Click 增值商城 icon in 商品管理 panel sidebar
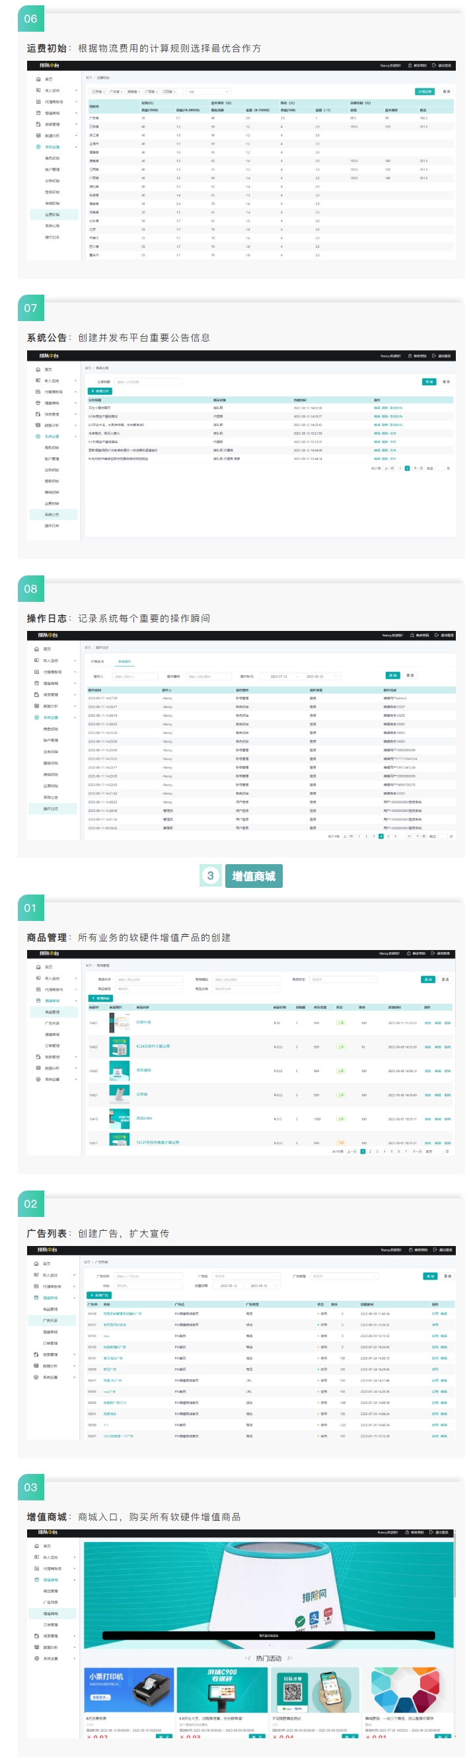The image size is (475, 1760). pos(38,1001)
